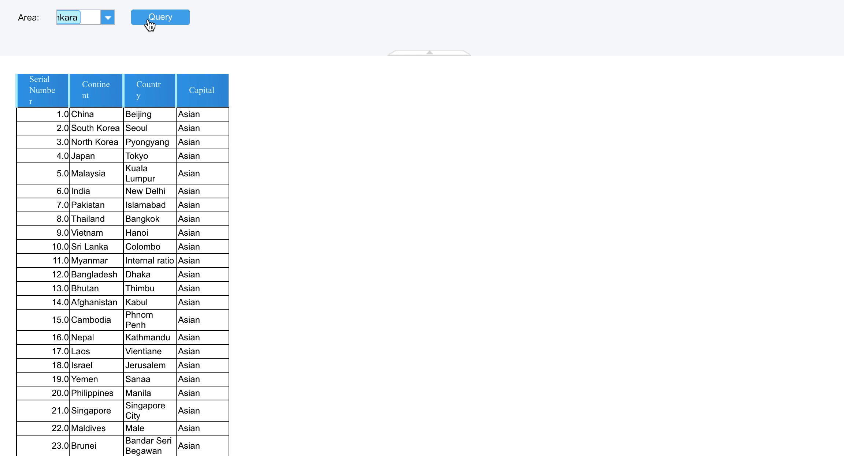Click the Continent column header
The height and width of the screenshot is (456, 844).
[96, 90]
